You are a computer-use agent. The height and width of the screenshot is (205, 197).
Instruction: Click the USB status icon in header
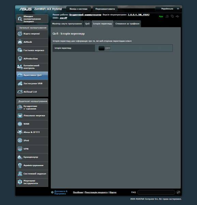click(x=177, y=16)
